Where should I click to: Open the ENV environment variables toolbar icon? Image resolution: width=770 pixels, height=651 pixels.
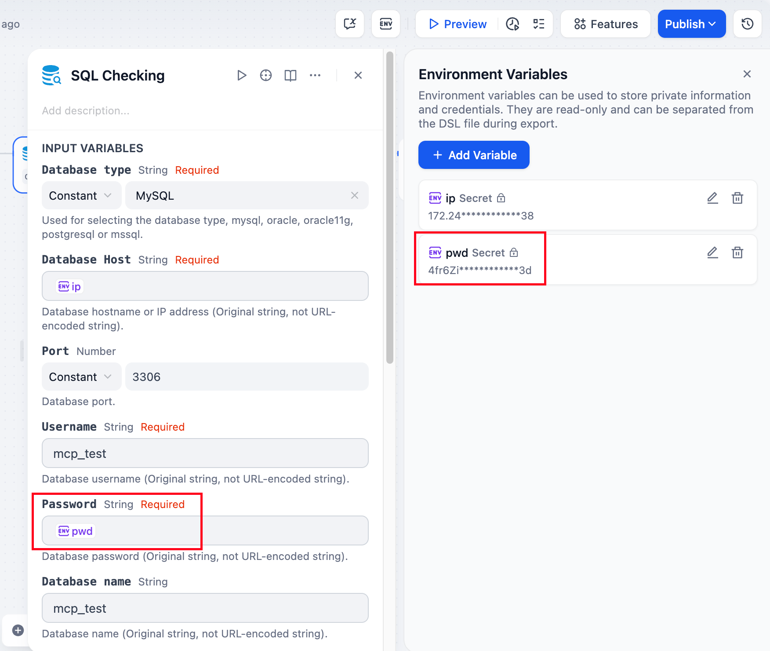point(385,24)
